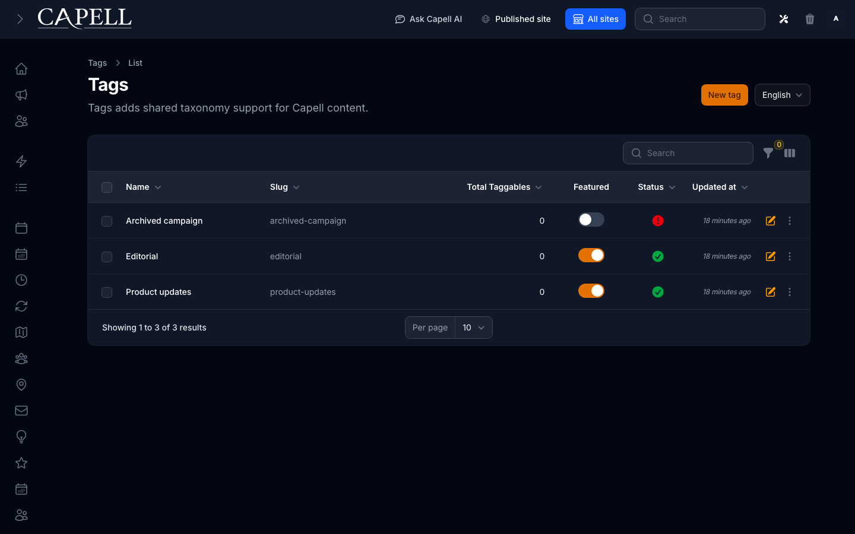Select the Archived campaign row checkbox
The width and height of the screenshot is (855, 534).
coord(107,221)
